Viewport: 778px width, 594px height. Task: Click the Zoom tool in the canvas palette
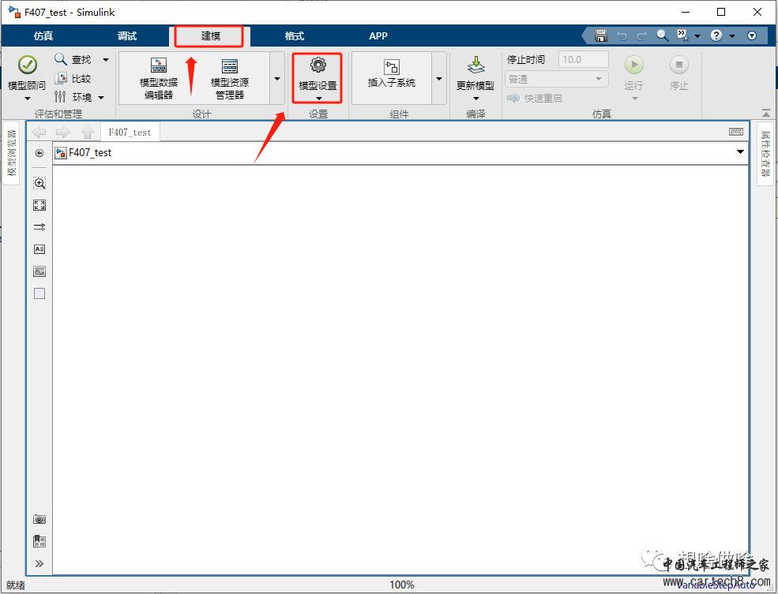tap(39, 183)
